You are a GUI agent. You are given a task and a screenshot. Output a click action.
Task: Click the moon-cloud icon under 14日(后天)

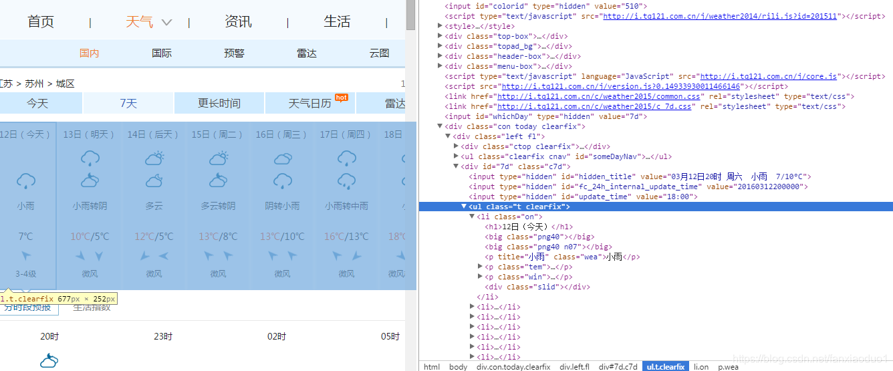(x=154, y=180)
